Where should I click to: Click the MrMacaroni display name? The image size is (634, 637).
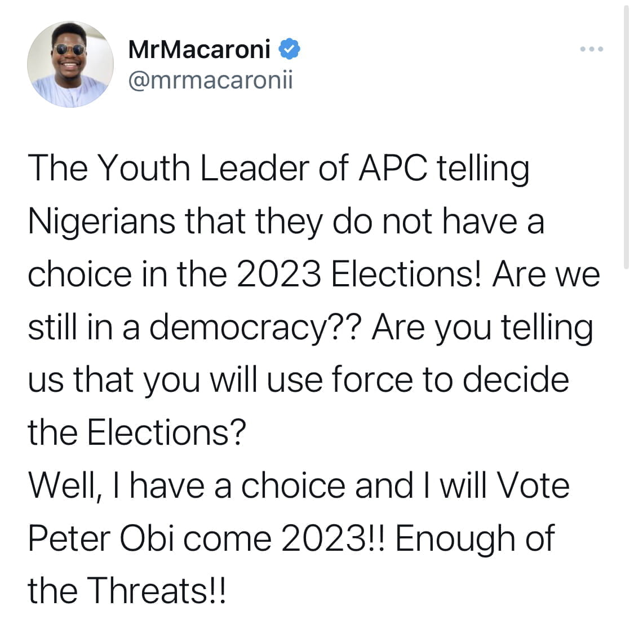coord(199,49)
